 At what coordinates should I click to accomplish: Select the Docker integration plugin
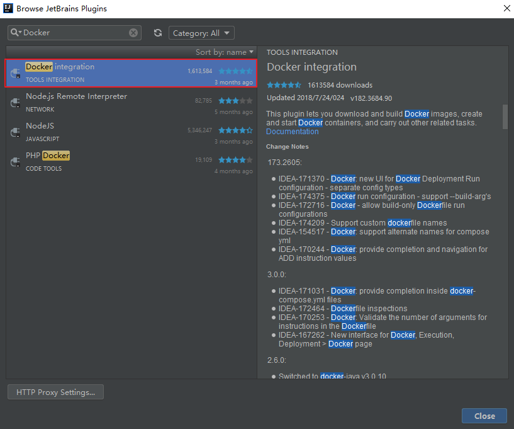tap(131, 73)
